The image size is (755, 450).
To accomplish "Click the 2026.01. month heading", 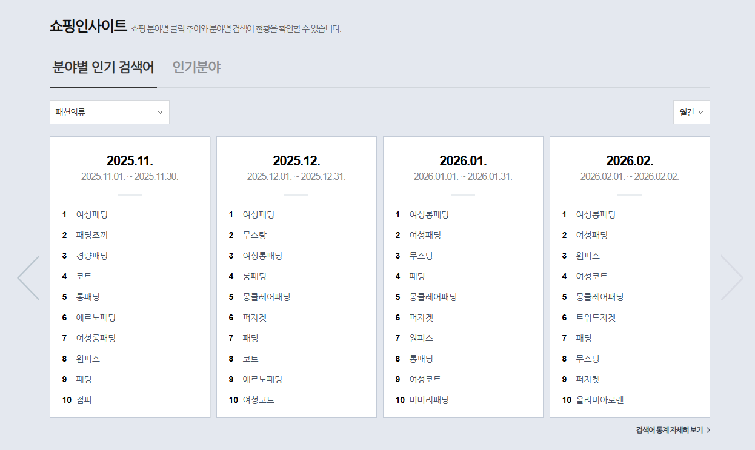I will (463, 161).
